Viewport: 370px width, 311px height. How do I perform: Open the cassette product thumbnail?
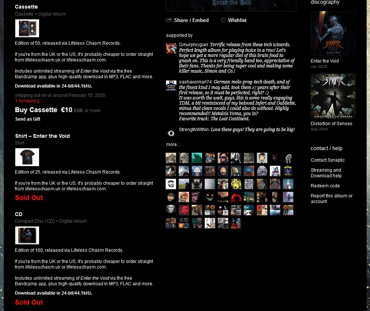pyautogui.click(x=27, y=28)
